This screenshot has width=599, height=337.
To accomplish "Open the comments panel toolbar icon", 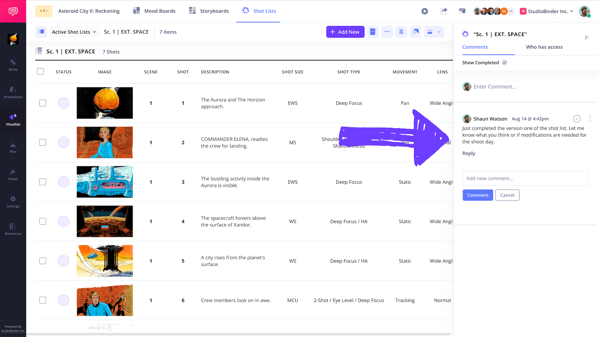I will coord(415,32).
